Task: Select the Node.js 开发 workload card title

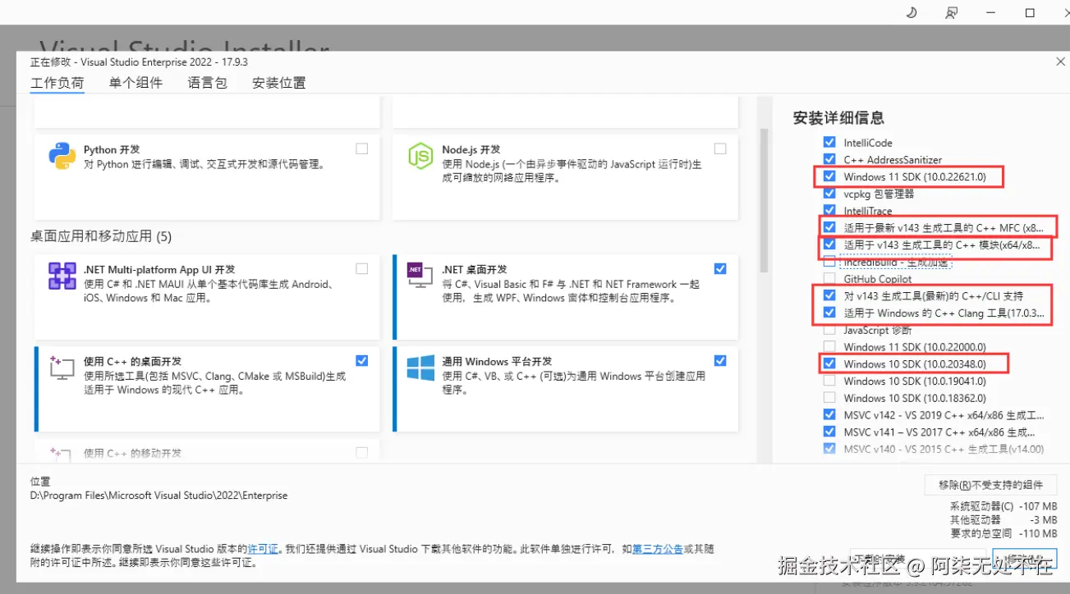Action: point(471,150)
